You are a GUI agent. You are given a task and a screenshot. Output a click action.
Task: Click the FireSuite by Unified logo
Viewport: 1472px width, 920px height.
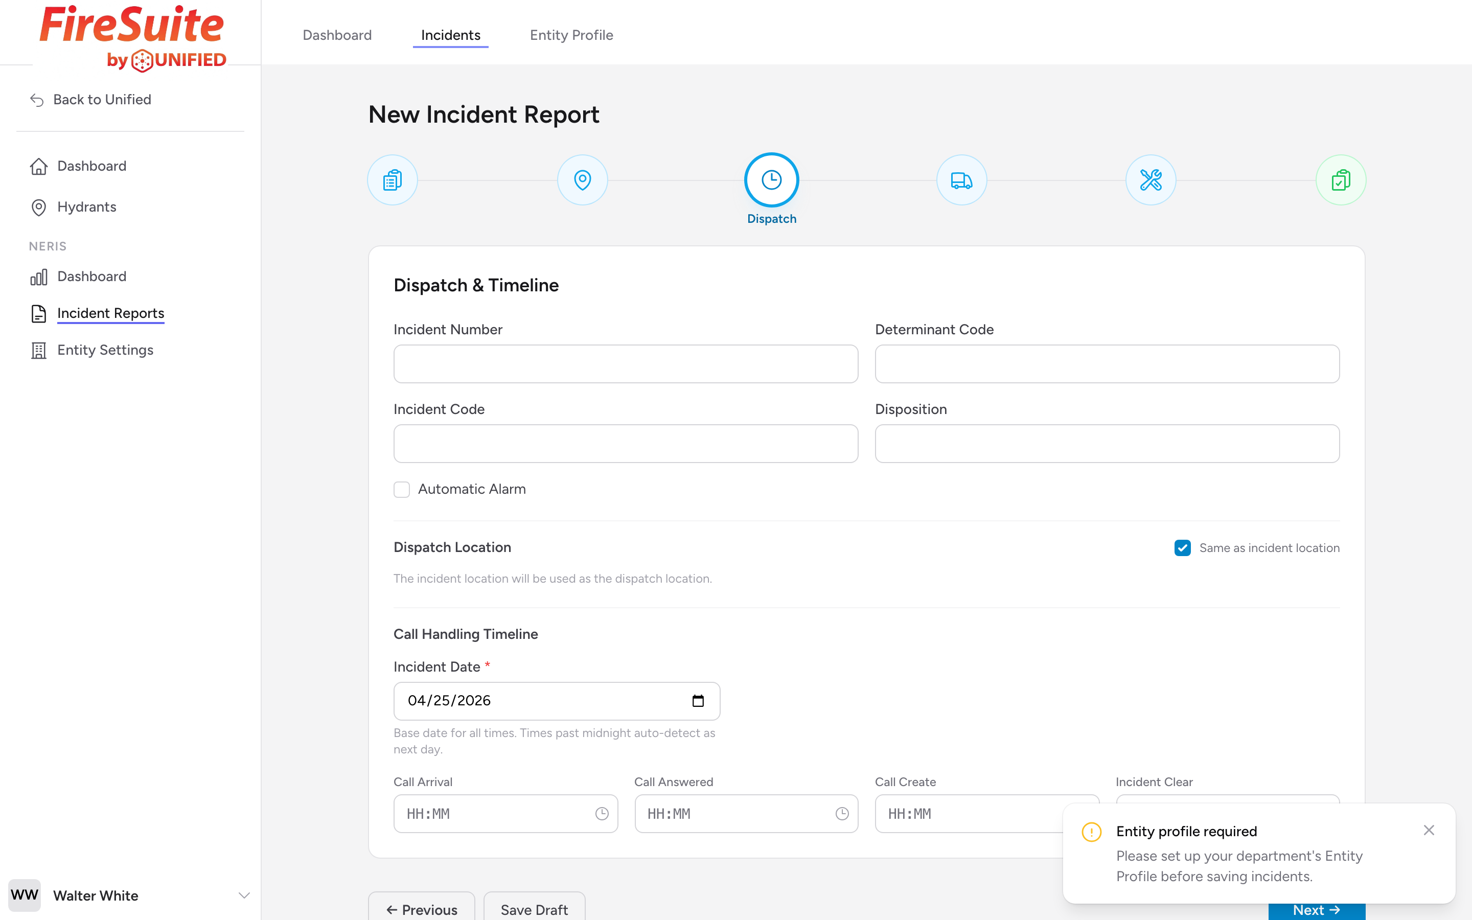point(132,38)
